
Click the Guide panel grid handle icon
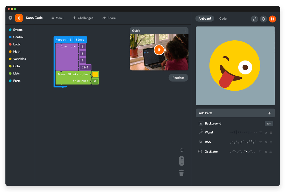[185, 31]
